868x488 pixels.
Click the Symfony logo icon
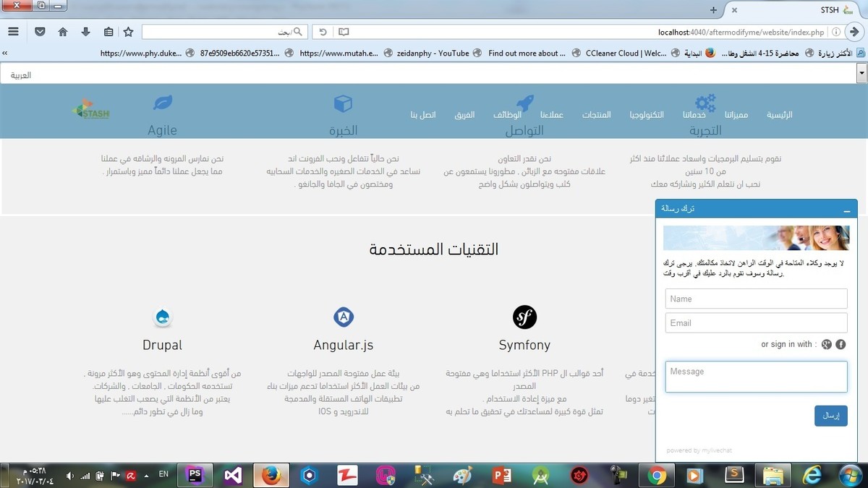pos(524,317)
